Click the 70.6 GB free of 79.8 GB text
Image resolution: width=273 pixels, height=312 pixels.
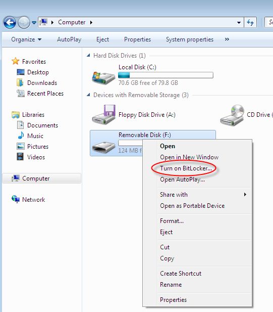(148, 83)
